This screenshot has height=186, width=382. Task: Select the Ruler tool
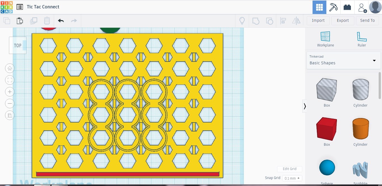pyautogui.click(x=362, y=37)
